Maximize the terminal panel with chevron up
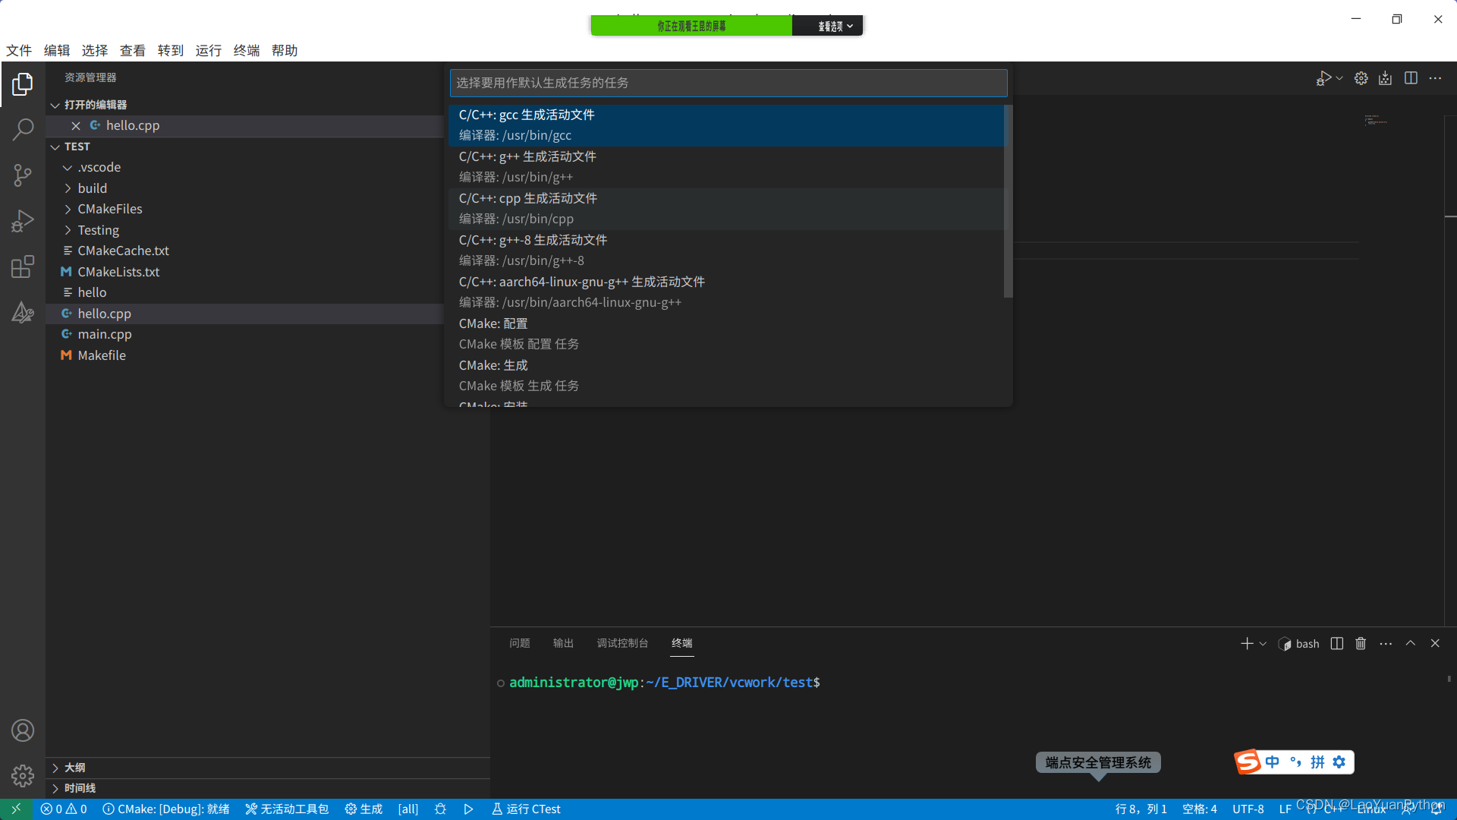The width and height of the screenshot is (1457, 820). 1411,643
